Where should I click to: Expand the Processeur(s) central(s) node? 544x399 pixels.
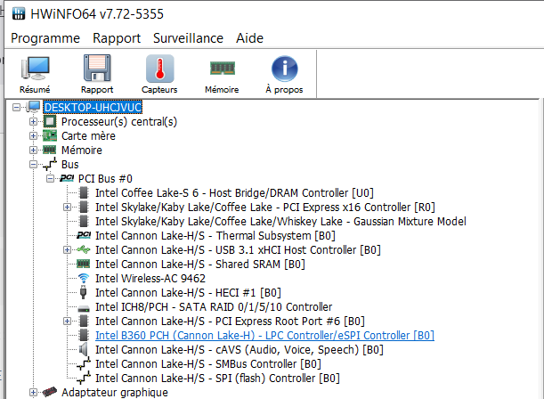[34, 121]
